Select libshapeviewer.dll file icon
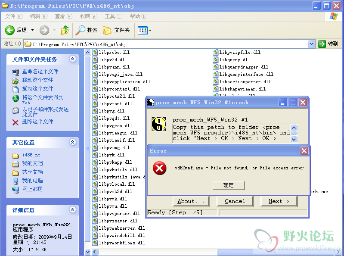The width and height of the screenshot is (344, 256). [x=215, y=89]
